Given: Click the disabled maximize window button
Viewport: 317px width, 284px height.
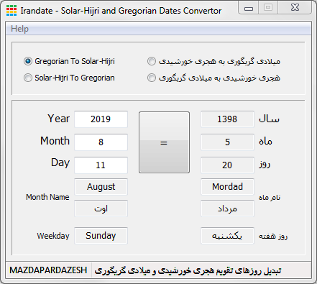Looking at the screenshot, I should click(268, 8).
